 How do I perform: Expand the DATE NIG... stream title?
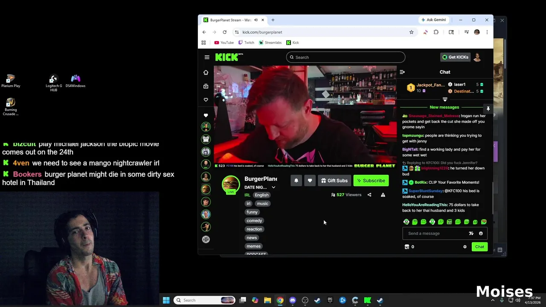pos(273,187)
